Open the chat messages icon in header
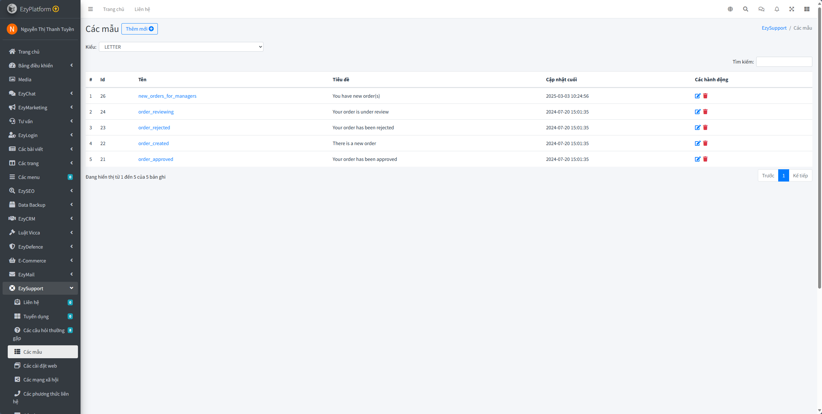 (x=761, y=9)
